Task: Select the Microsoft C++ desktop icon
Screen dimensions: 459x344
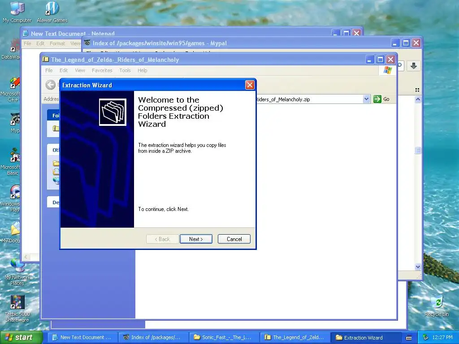Action: (x=11, y=89)
